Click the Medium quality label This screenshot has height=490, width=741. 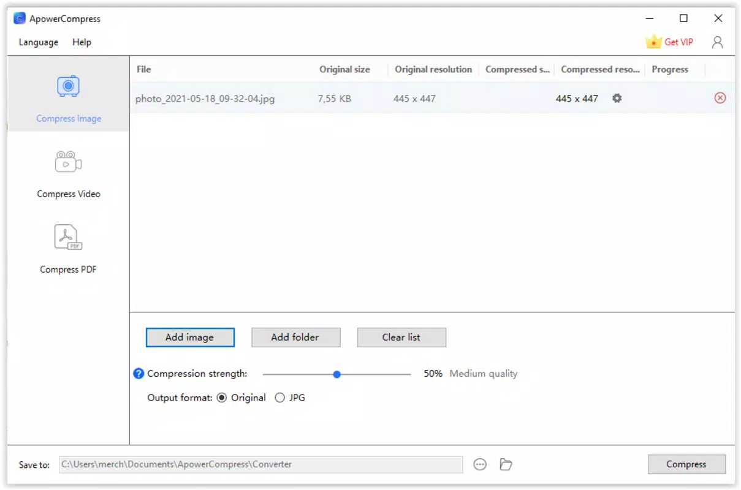tap(484, 374)
